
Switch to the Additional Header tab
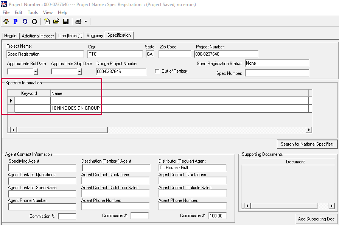point(38,36)
